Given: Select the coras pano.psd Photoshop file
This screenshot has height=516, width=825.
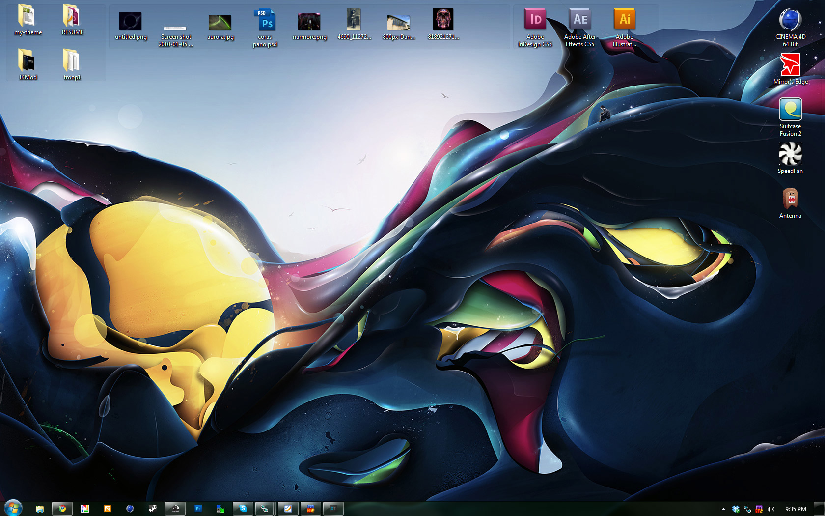Looking at the screenshot, I should tap(265, 22).
